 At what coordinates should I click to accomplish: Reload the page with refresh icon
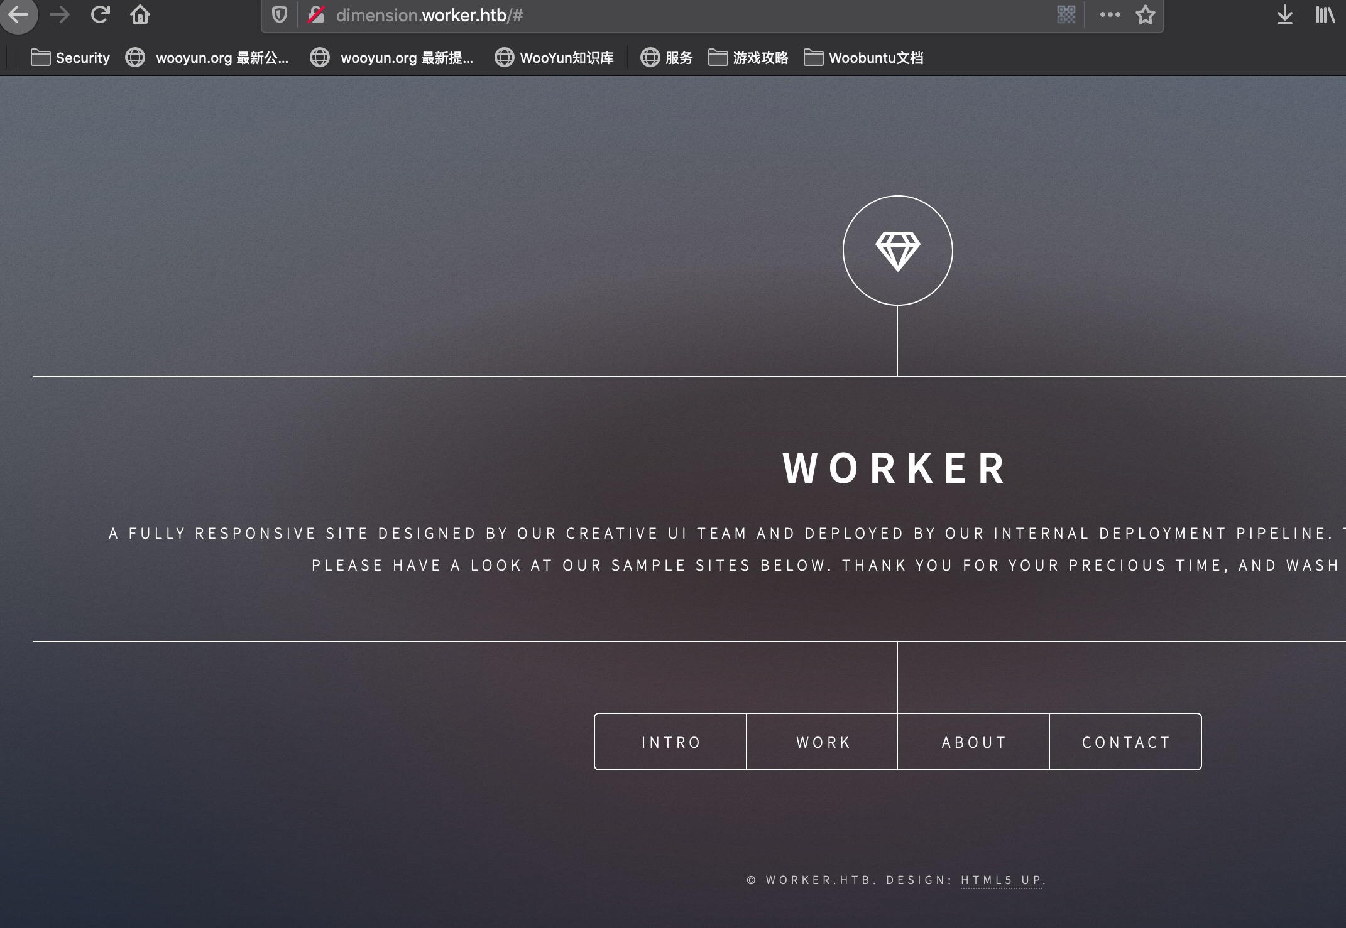pos(100,14)
